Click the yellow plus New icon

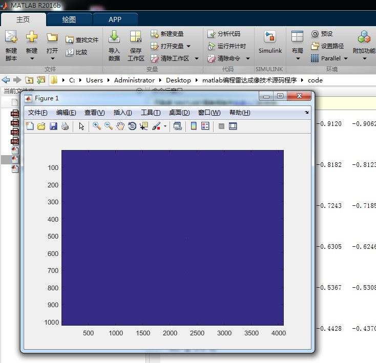[32, 37]
